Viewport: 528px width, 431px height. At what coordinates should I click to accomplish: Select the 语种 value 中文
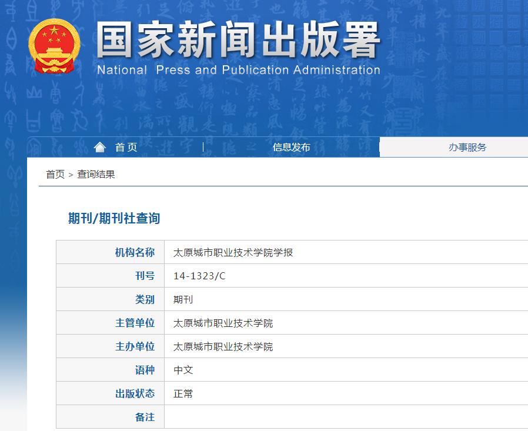(x=184, y=370)
